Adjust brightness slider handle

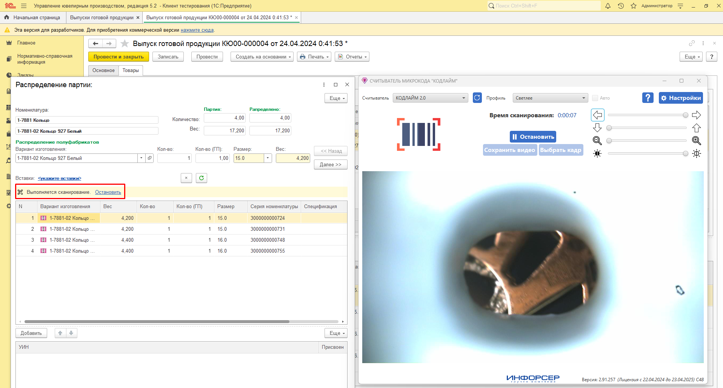[685, 153]
